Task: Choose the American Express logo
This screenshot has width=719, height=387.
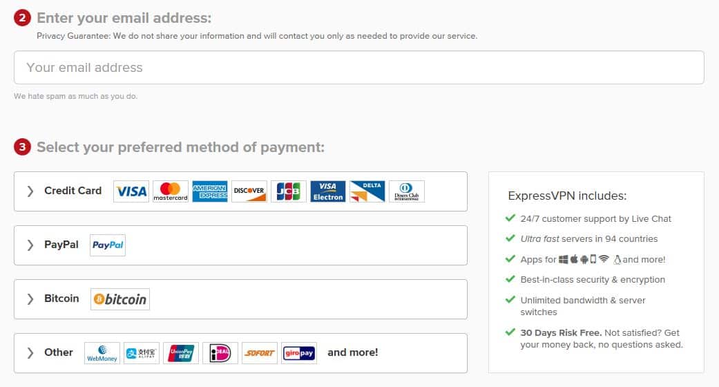Action: coord(210,191)
